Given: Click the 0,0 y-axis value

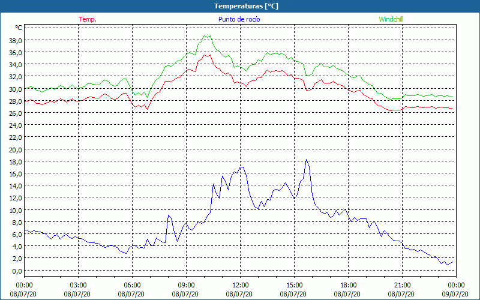Looking at the screenshot, I should tap(17, 271).
